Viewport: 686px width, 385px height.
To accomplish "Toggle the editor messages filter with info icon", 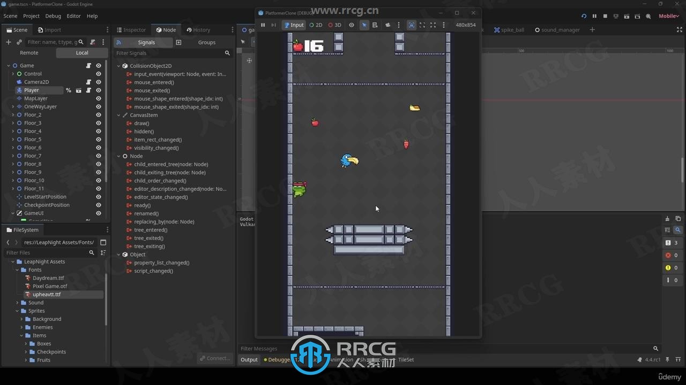I will pos(672,280).
